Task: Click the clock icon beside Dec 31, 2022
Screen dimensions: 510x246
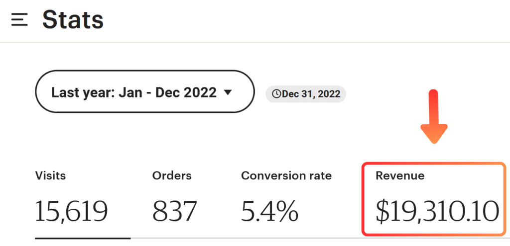Action: coord(276,94)
